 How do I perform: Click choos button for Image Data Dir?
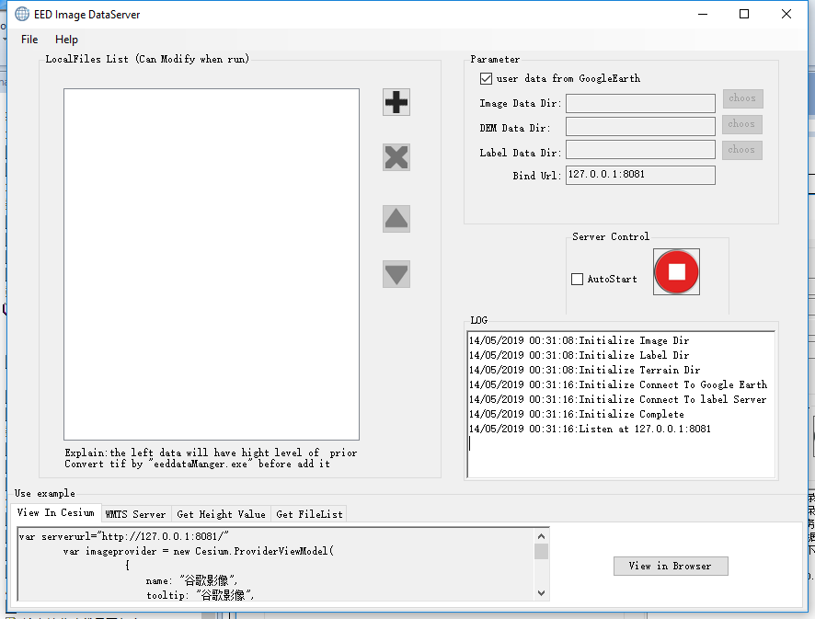741,98
